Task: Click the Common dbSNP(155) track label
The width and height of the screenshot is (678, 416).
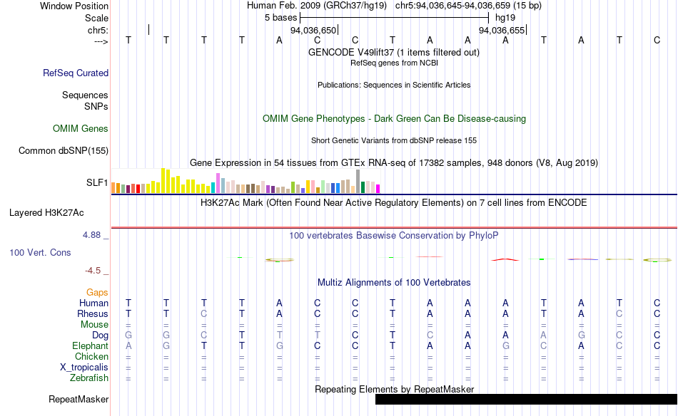Action: pos(64,150)
